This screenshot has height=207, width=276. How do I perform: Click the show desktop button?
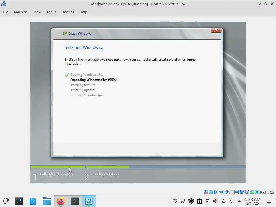269,201
